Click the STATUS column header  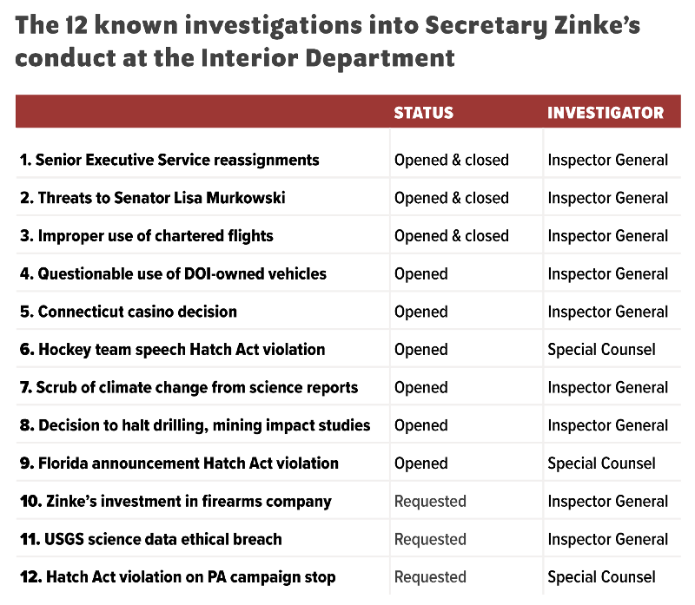(424, 113)
